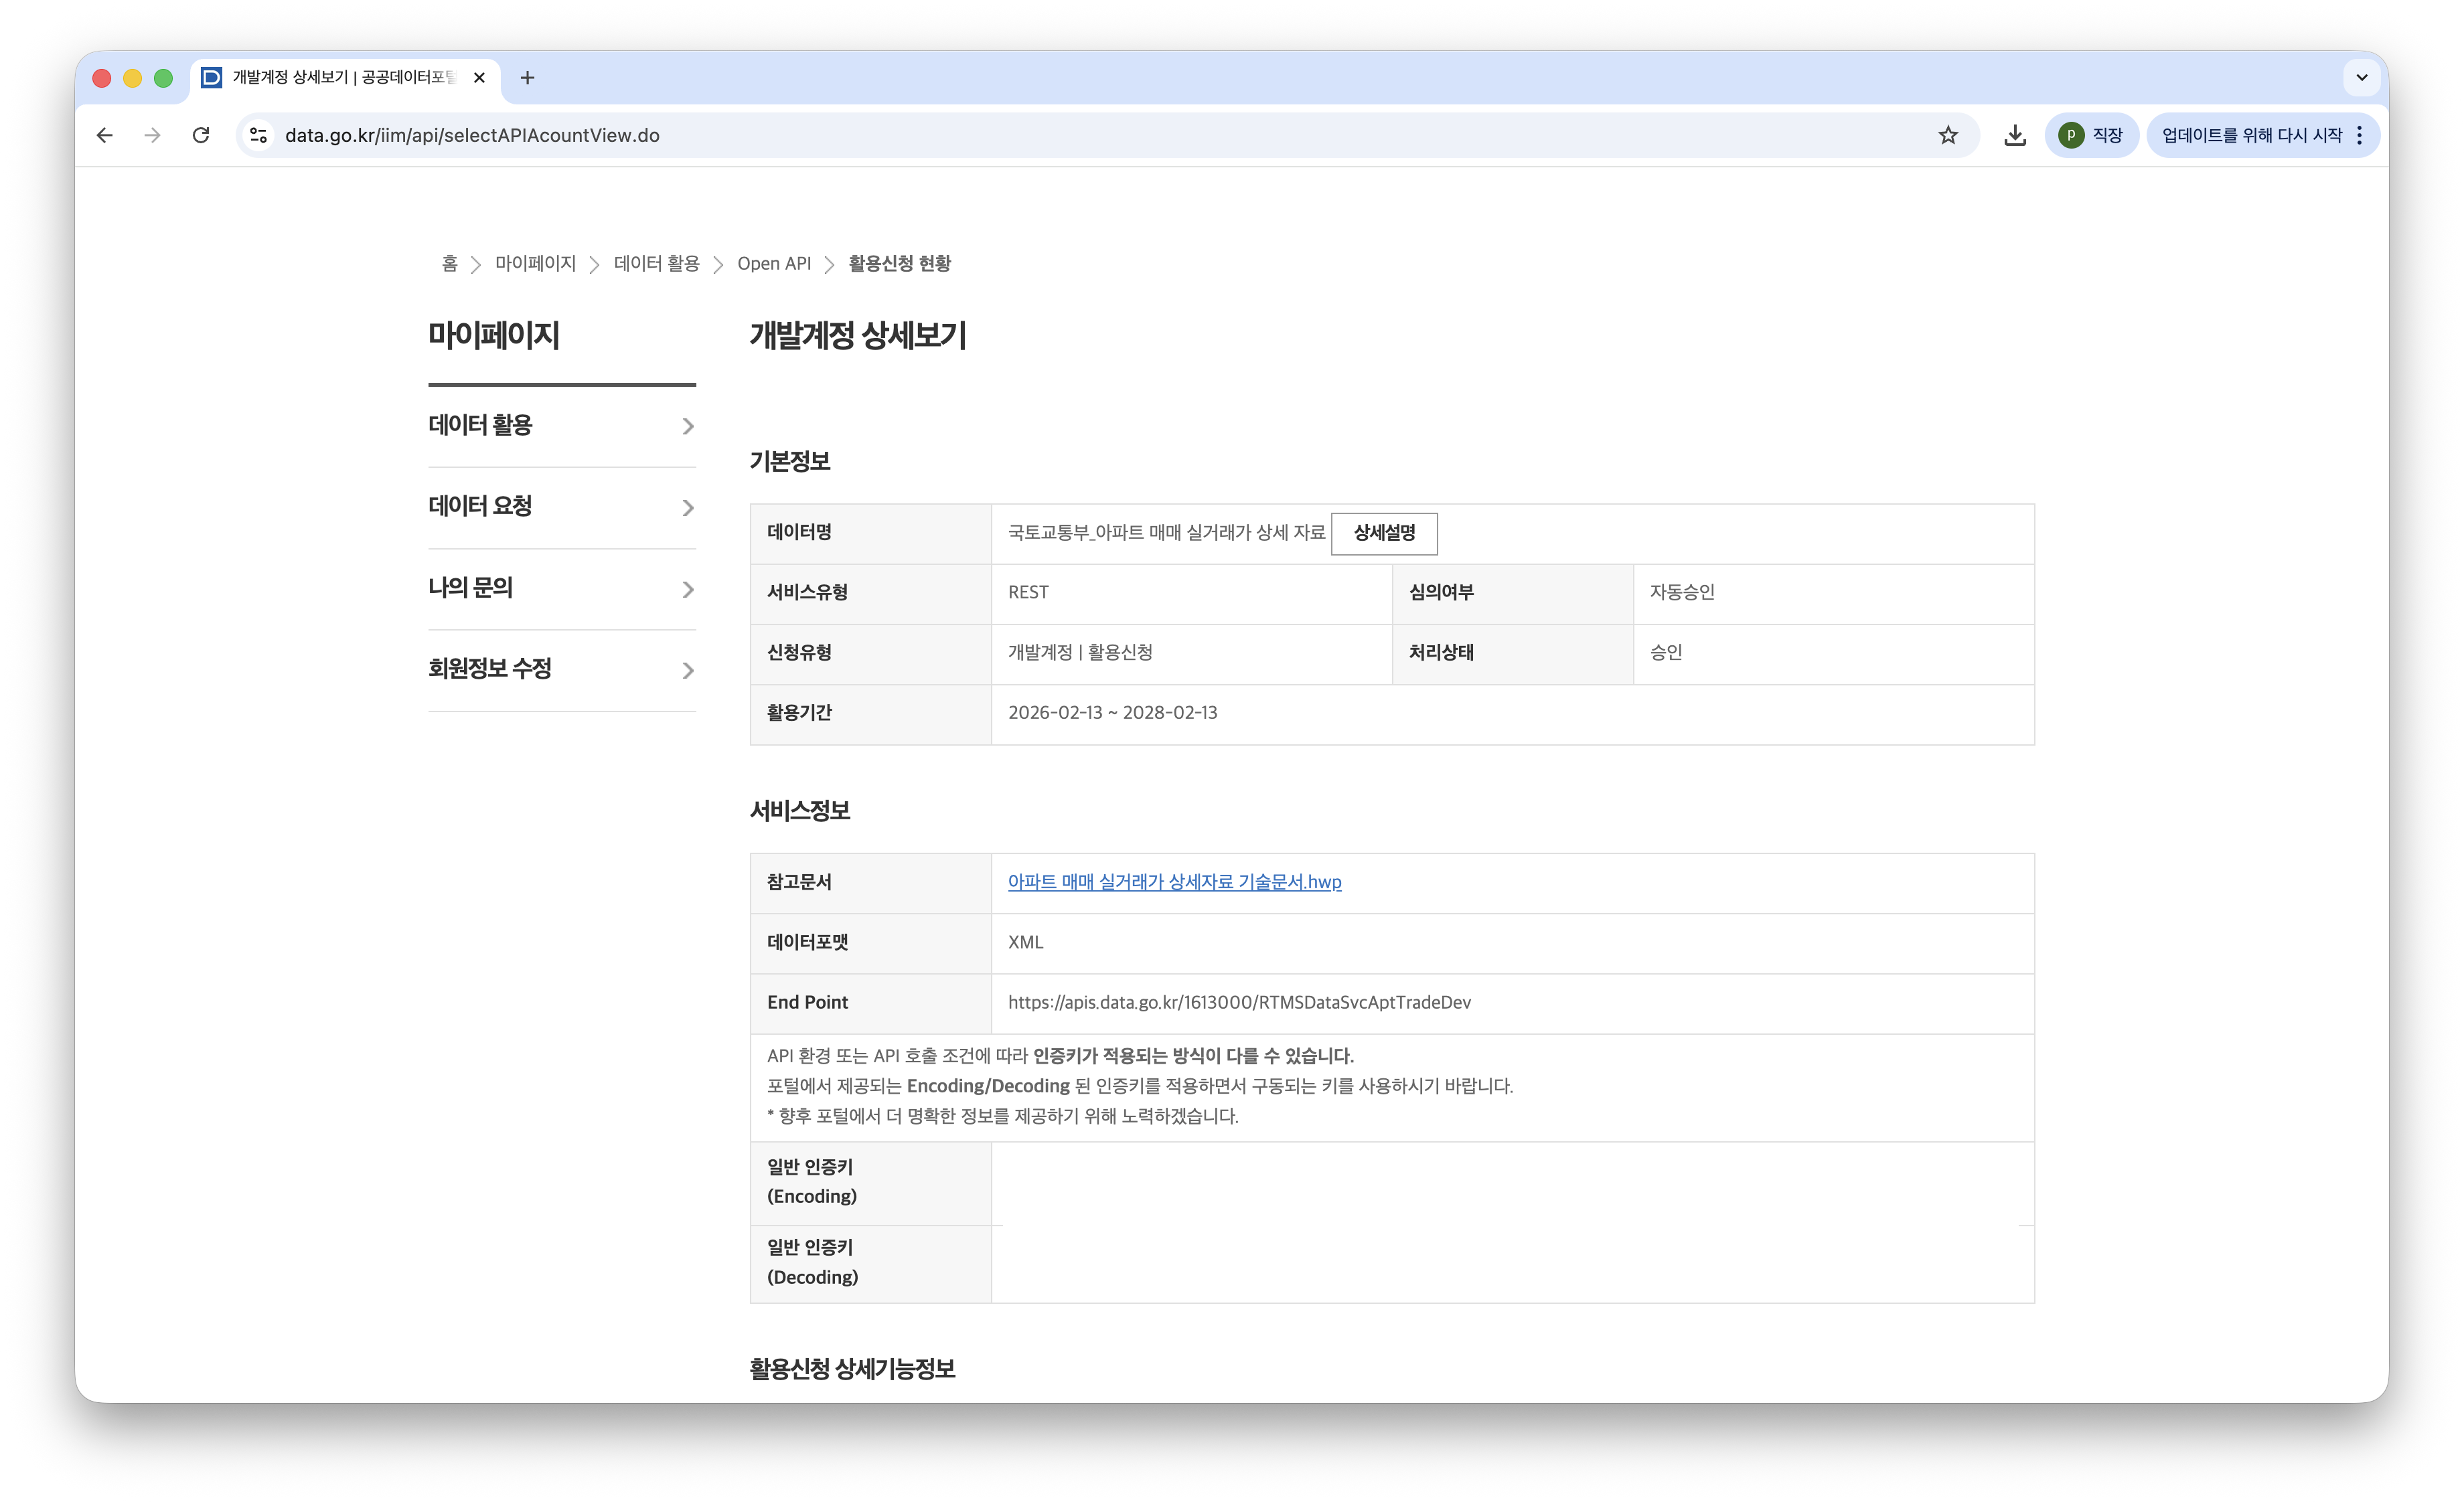2464x1502 pixels.
Task: Expand 데이터 활용 sidebar menu
Action: point(561,426)
